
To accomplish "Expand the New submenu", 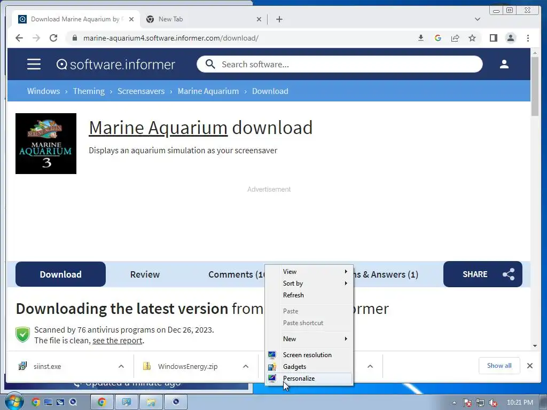I will pyautogui.click(x=309, y=339).
